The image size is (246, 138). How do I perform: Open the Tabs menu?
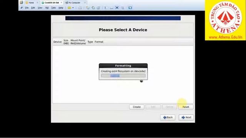53,8
